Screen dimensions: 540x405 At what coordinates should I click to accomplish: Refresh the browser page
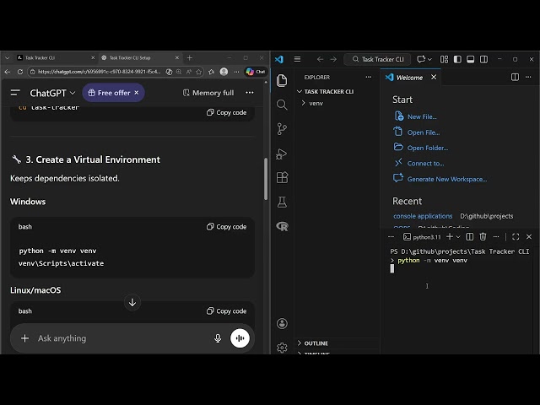tap(20, 72)
